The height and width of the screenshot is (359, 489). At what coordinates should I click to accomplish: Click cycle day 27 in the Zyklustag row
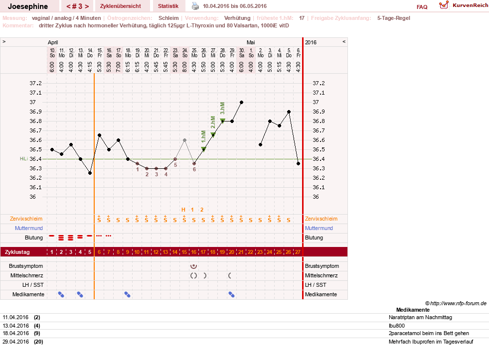click(x=298, y=252)
